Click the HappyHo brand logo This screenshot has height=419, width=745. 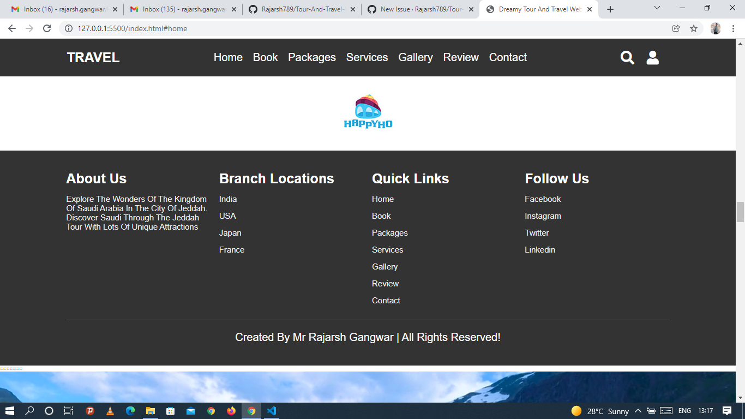tap(368, 112)
